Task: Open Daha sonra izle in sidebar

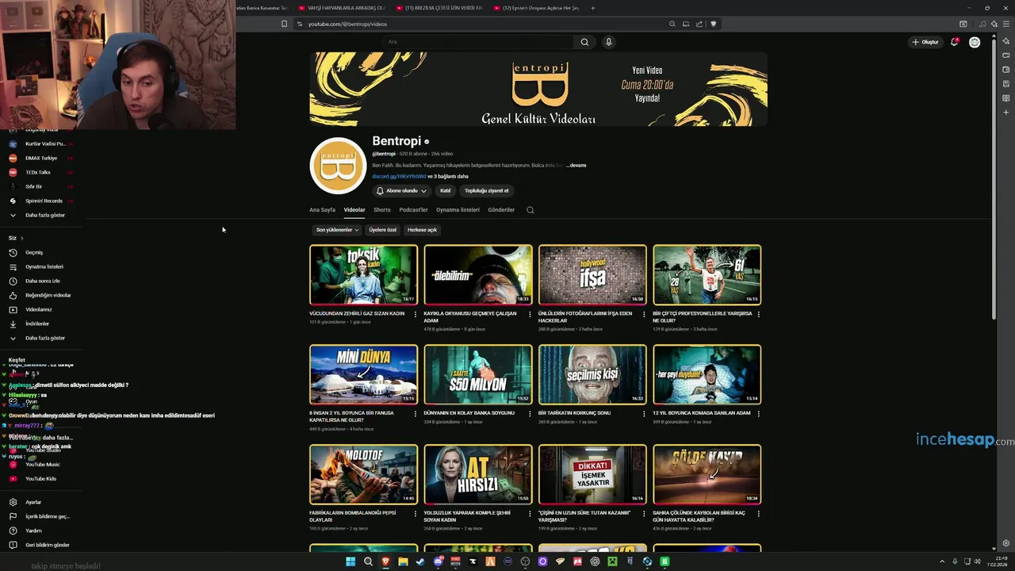Action: (42, 281)
